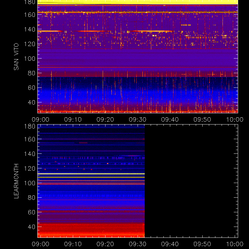Click the bright yellow band atop San Vito spectrogram
The image size is (249, 249).
(138, 2)
